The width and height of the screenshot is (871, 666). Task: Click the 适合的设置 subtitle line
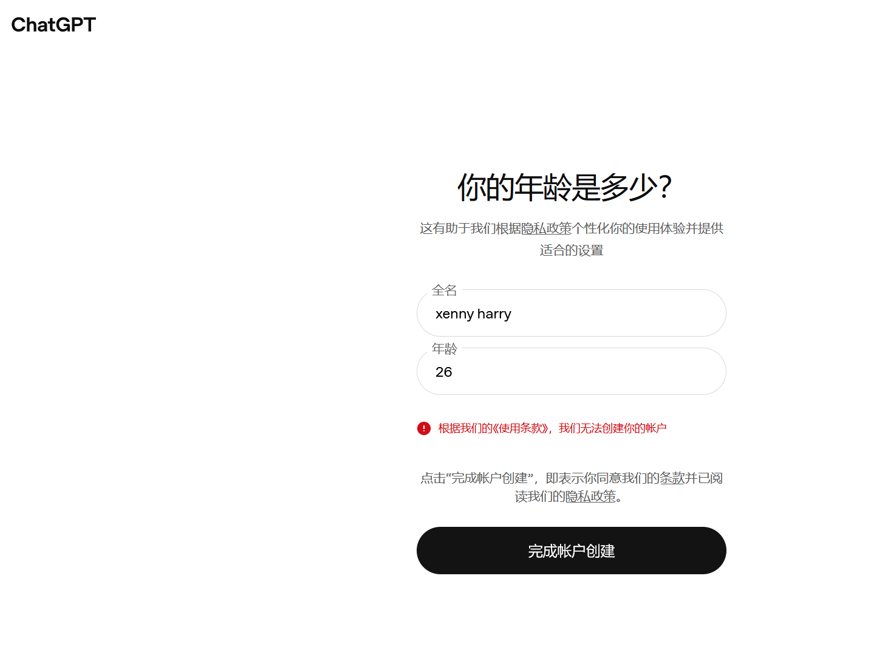[572, 250]
